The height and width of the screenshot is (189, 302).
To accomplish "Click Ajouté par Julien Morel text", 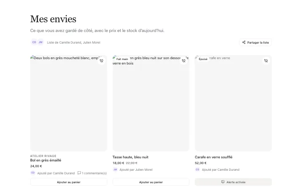I will (136, 170).
